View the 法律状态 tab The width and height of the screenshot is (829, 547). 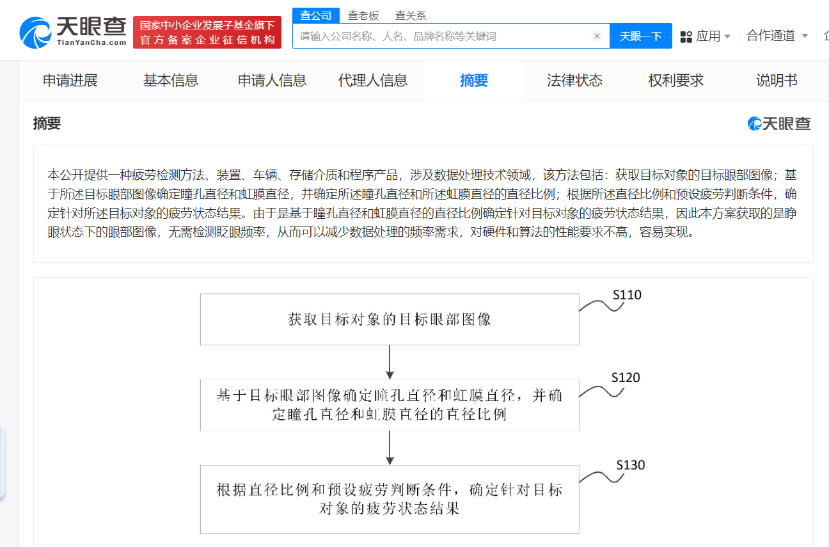(x=575, y=81)
